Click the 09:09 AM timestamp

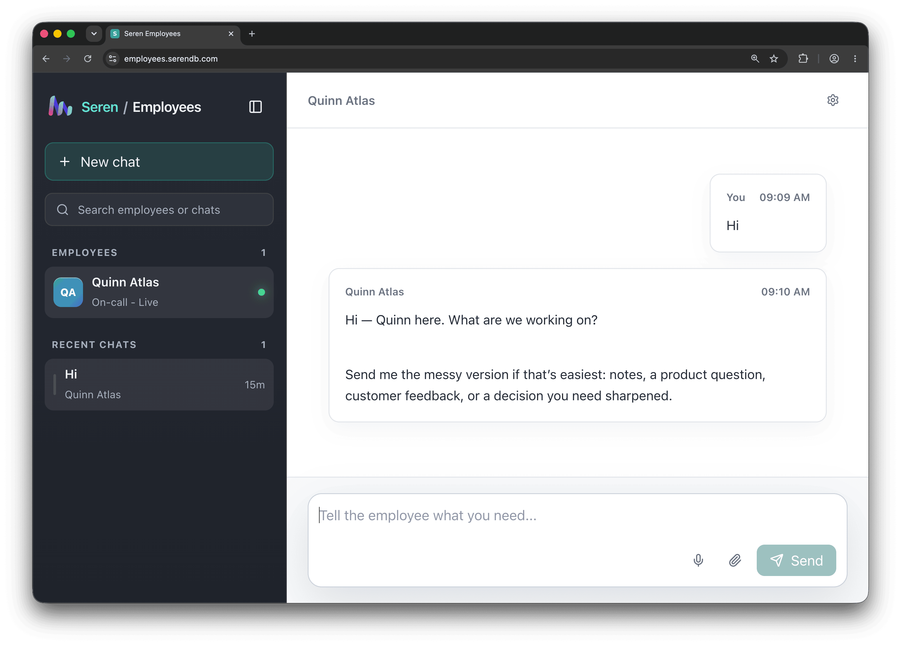click(785, 197)
